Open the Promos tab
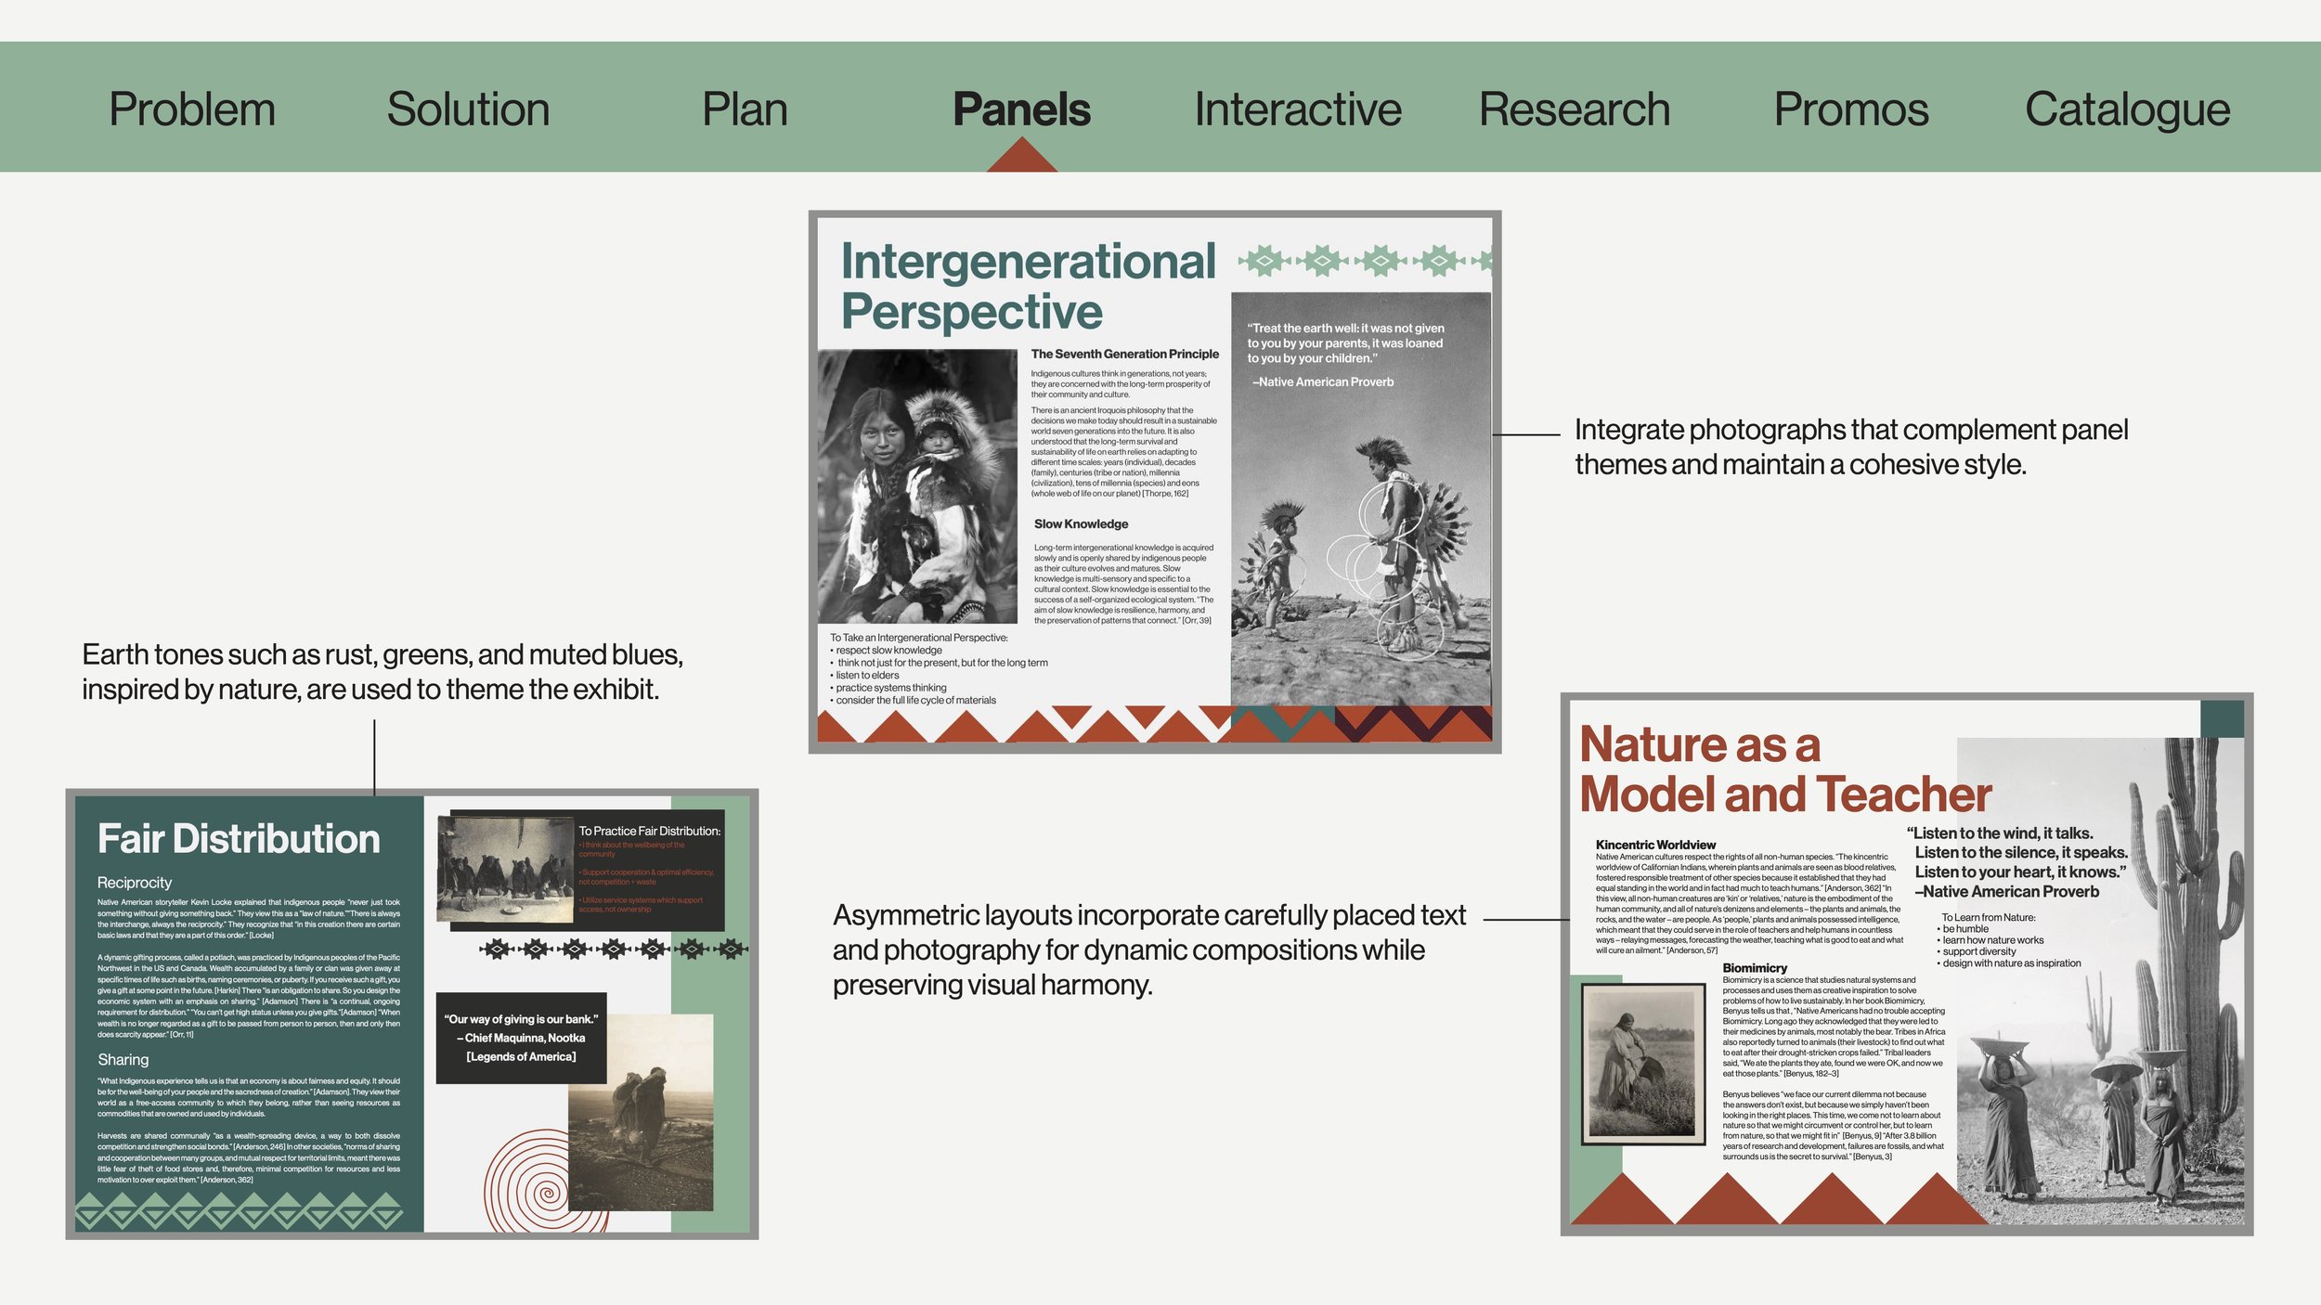Screen dimensions: 2321x1305 1851,110
